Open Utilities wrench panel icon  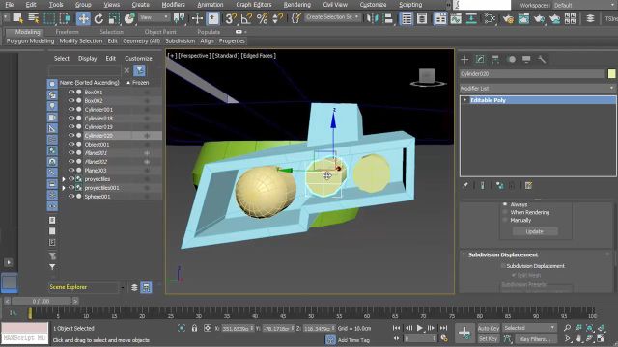pos(542,60)
